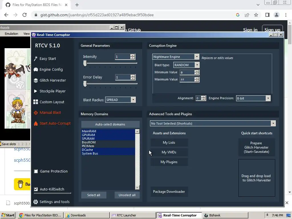Toggle MainRAM memory domain

pos(108,131)
